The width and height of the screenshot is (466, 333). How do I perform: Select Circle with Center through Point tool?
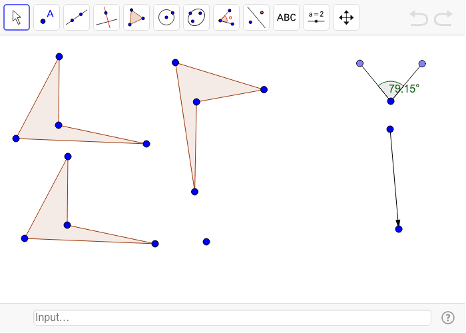166,17
